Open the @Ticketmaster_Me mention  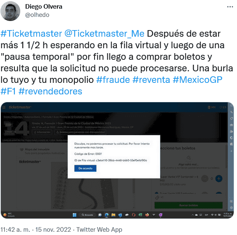coord(104,33)
